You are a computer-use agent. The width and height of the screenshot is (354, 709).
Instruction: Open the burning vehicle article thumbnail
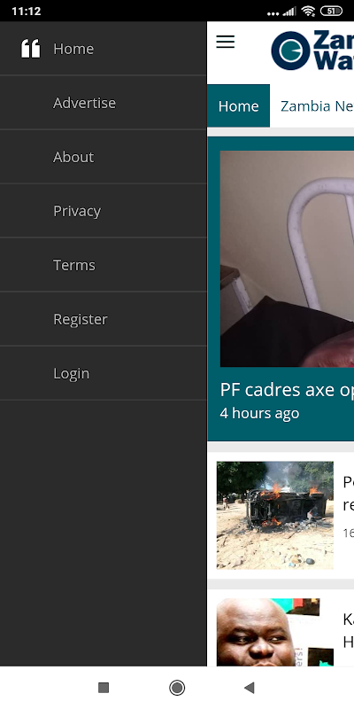(275, 515)
